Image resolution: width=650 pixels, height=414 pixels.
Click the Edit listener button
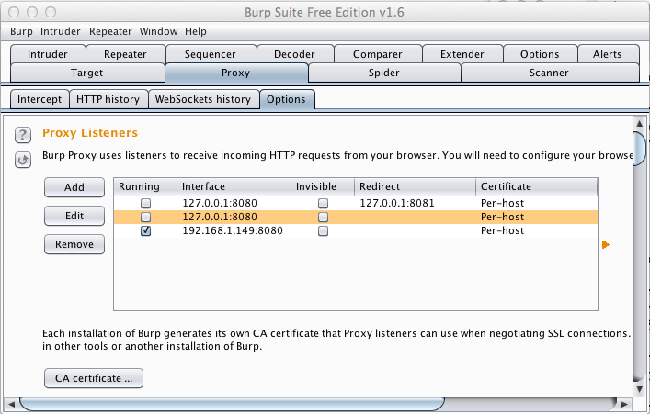click(x=74, y=216)
